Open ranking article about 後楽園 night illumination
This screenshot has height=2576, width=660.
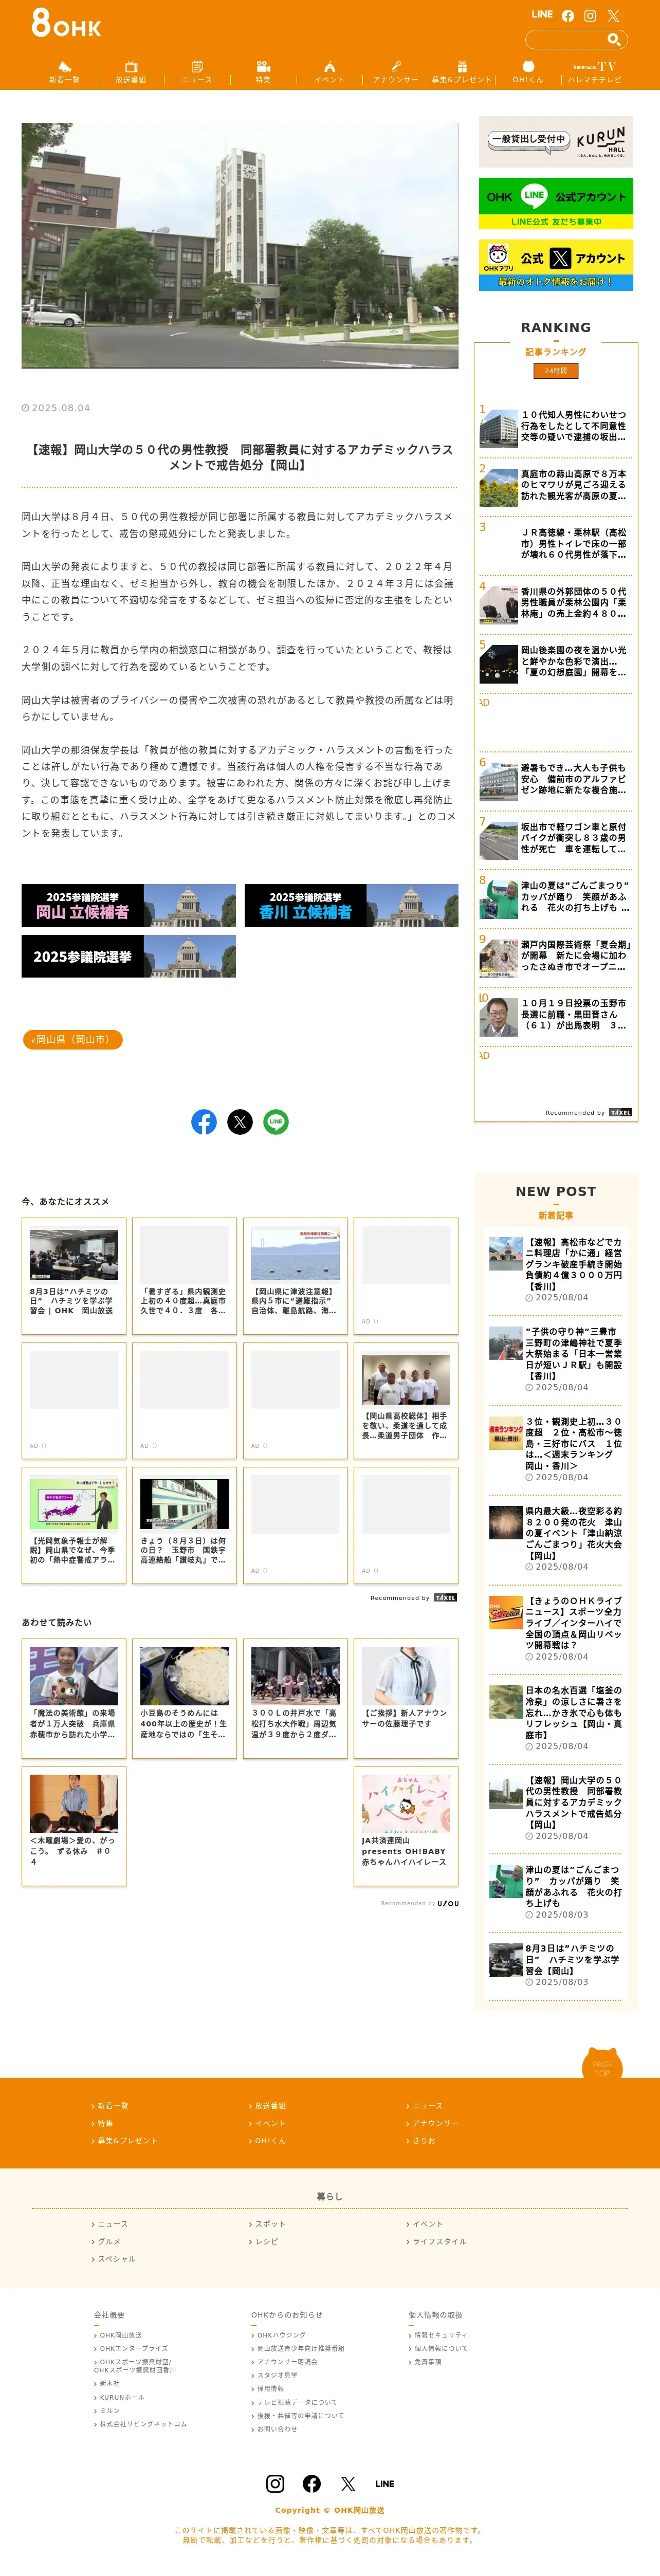coord(556,662)
